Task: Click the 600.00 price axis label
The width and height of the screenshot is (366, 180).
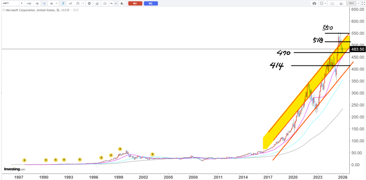Action: pyautogui.click(x=358, y=22)
